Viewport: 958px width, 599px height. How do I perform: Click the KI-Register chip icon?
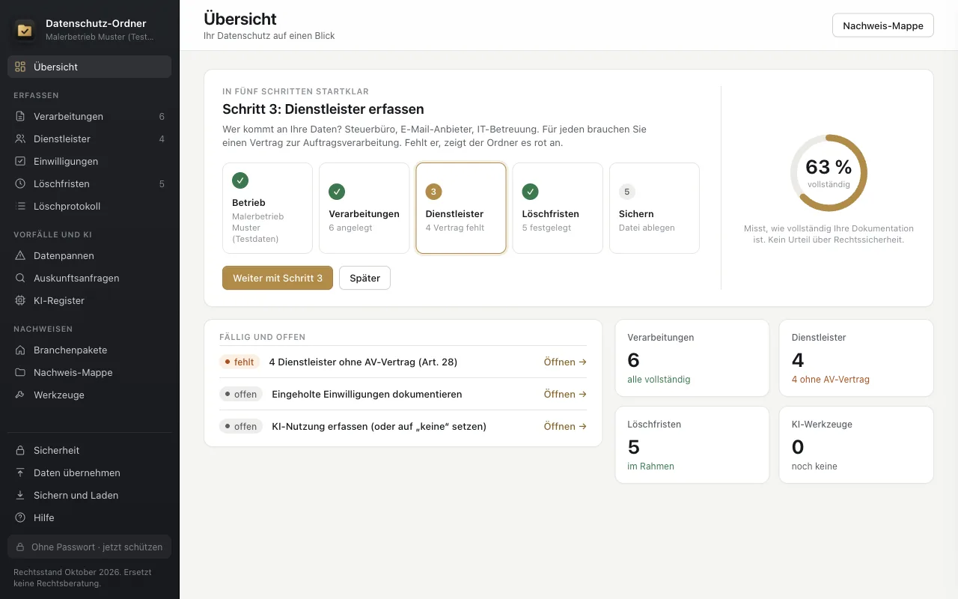click(x=20, y=300)
